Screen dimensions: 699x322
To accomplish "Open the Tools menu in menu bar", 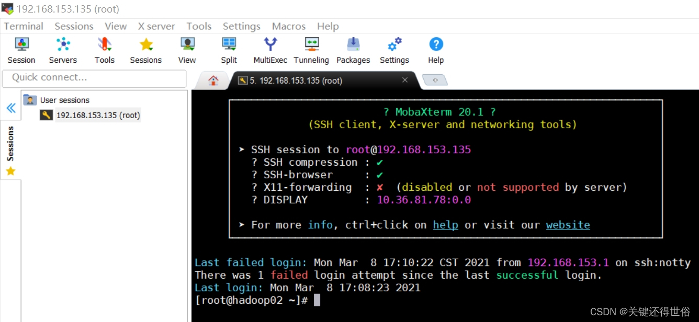I will coord(199,26).
